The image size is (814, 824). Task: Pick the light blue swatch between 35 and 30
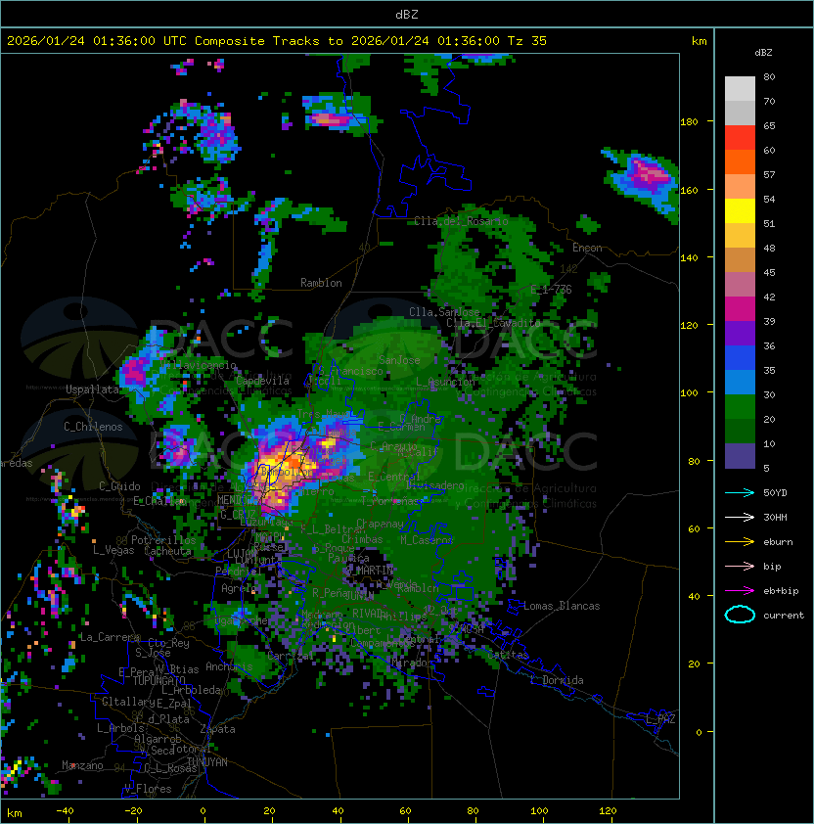[x=740, y=383]
